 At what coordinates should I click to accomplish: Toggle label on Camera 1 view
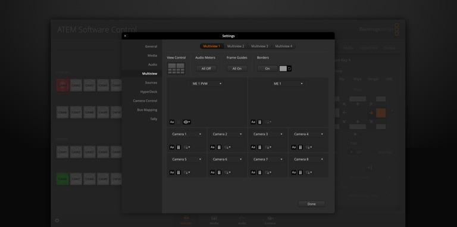(171, 147)
